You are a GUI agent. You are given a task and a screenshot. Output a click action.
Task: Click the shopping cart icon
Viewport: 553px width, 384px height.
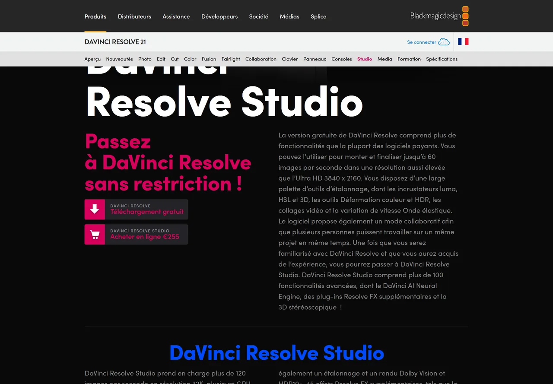95,235
